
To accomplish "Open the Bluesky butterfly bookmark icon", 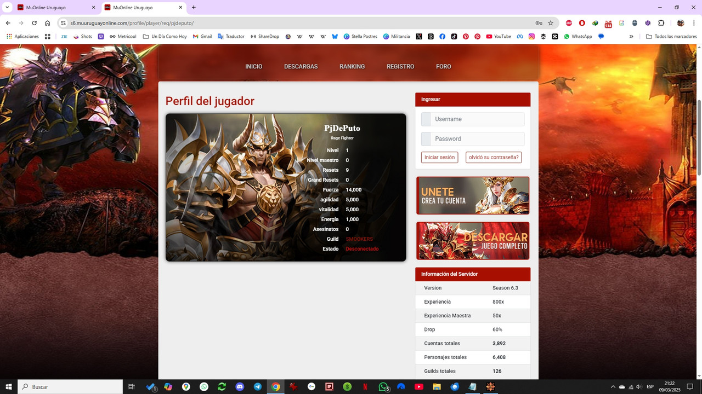I will pos(335,37).
